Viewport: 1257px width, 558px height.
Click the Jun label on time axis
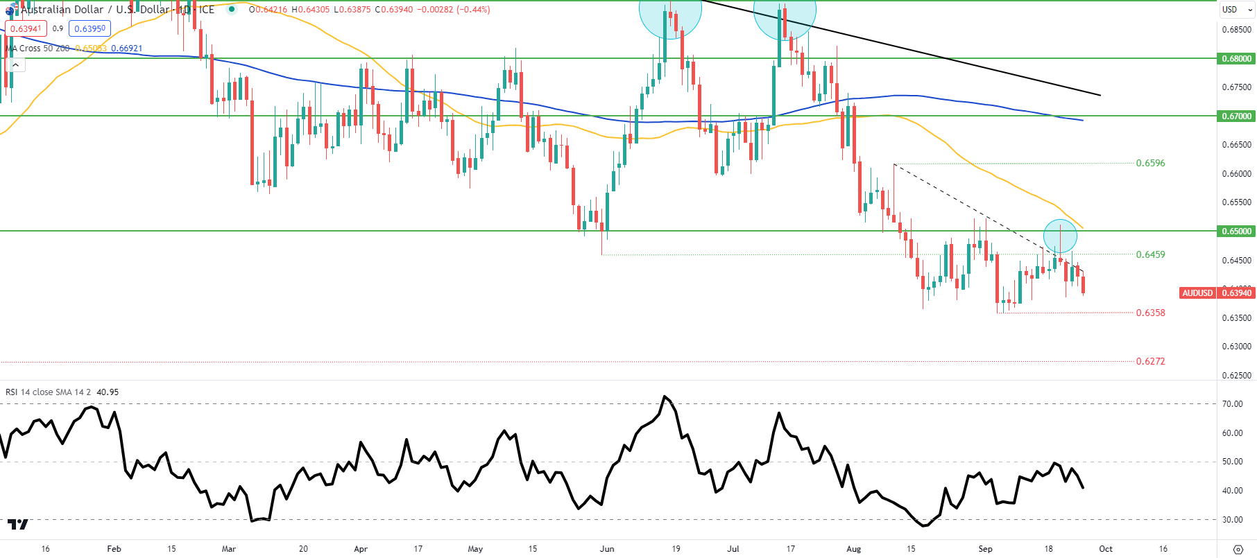[607, 549]
